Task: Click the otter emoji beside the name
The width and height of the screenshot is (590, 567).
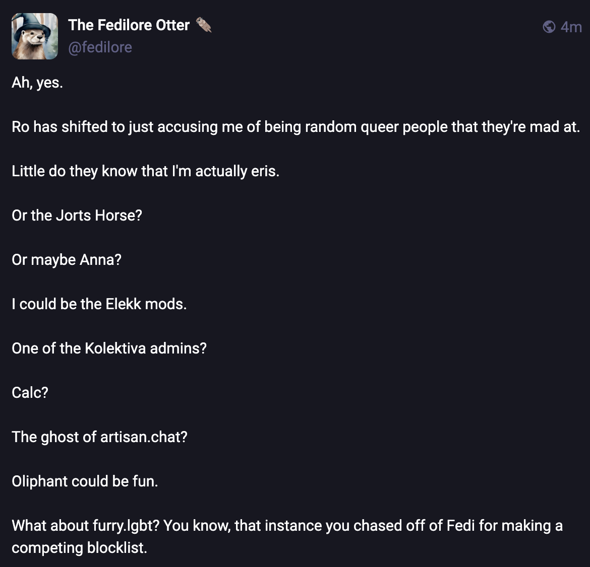Action: tap(204, 25)
